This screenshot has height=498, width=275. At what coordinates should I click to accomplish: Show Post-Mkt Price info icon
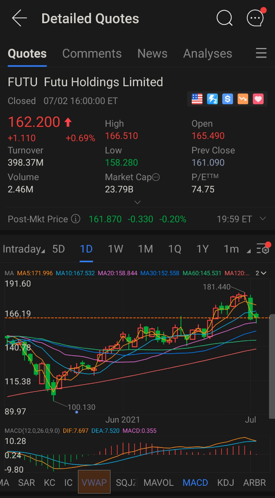[76, 219]
